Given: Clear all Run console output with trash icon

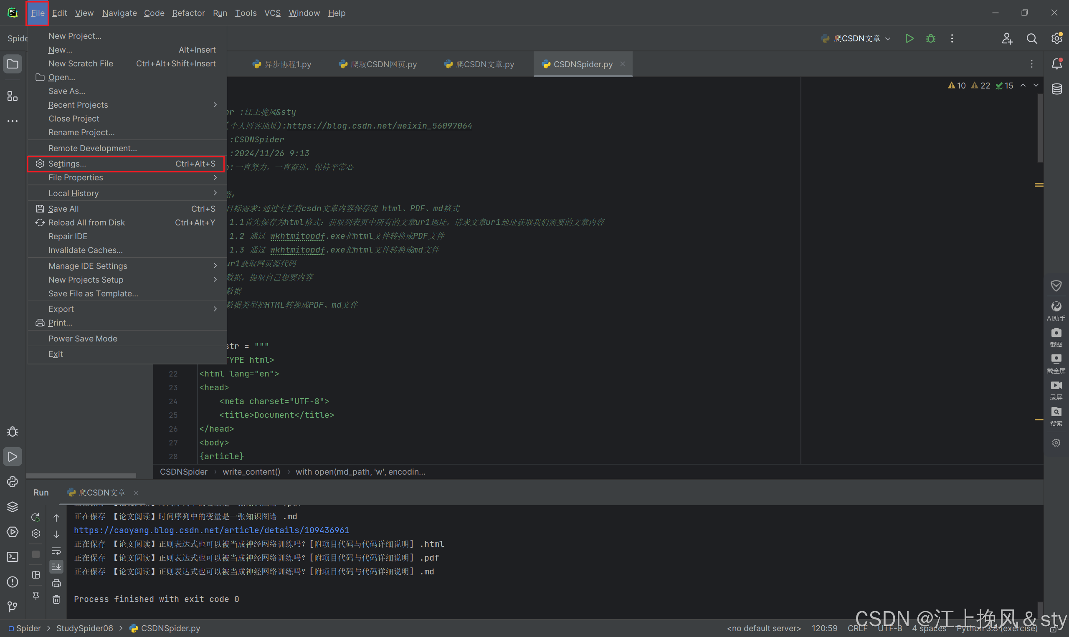Looking at the screenshot, I should pos(56,599).
